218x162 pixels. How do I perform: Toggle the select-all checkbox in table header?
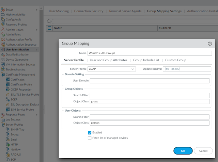point(49,28)
